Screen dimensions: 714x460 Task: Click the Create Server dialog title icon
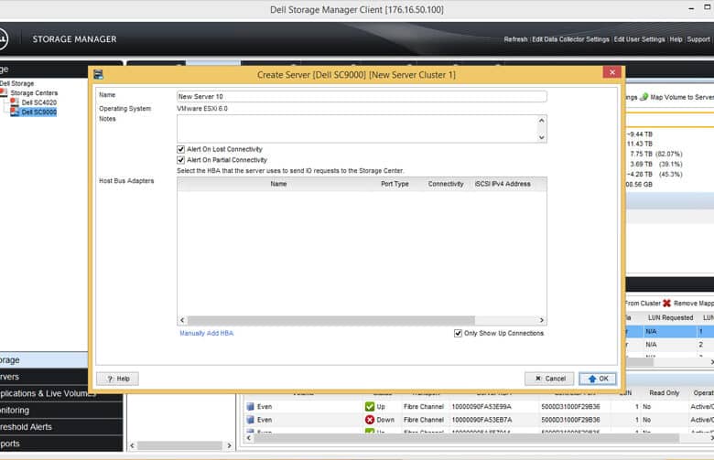coord(98,75)
